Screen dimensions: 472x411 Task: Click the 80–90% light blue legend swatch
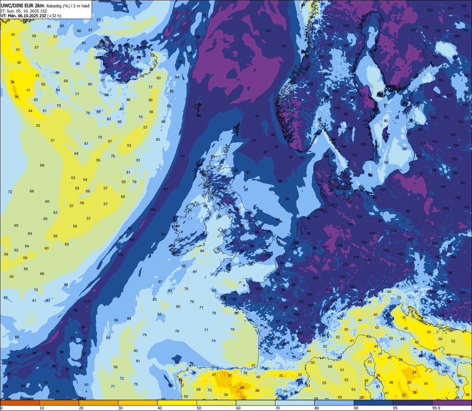[334, 403]
